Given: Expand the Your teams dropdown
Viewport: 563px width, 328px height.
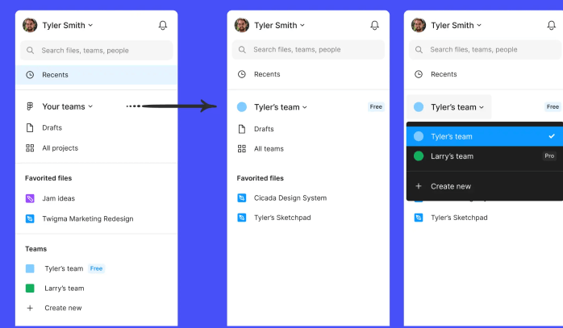Looking at the screenshot, I should click(x=67, y=106).
